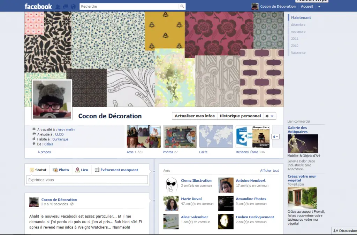Select the Lieu location option
The height and width of the screenshot is (235, 357).
click(82, 170)
